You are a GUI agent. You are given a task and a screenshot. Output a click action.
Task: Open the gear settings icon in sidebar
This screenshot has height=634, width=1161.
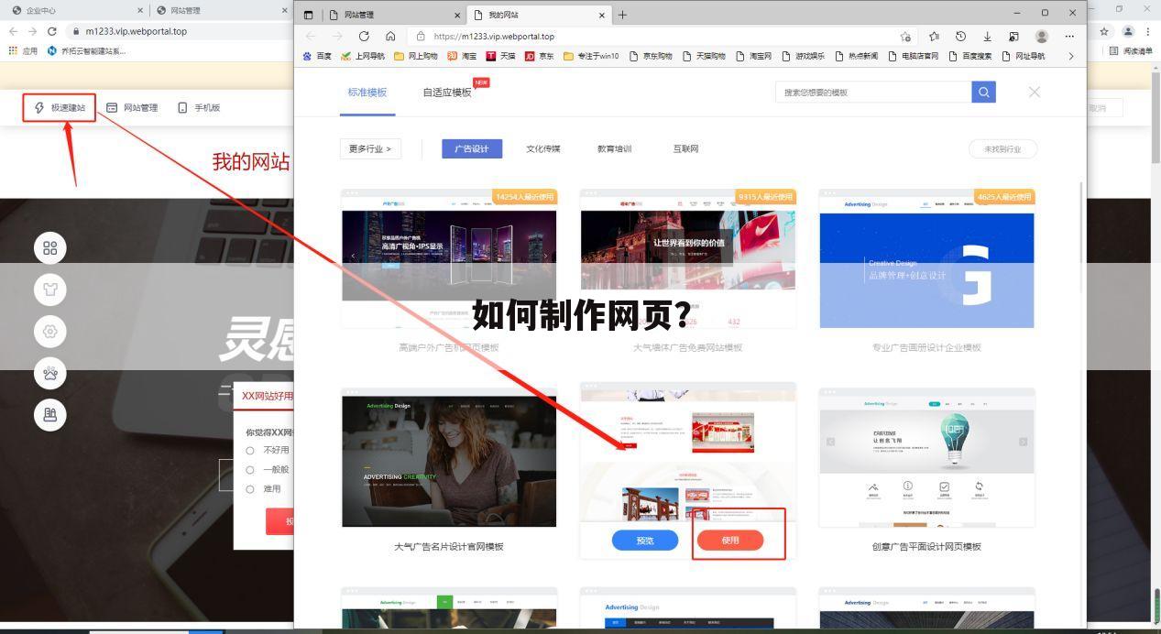(x=50, y=332)
